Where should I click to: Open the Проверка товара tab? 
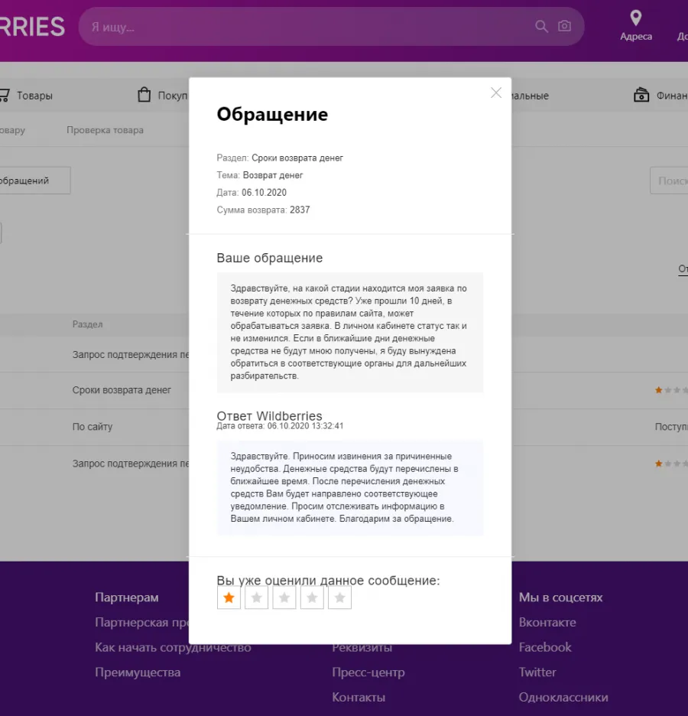click(105, 130)
